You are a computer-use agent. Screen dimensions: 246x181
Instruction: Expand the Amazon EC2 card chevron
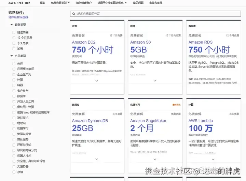pos(97,81)
